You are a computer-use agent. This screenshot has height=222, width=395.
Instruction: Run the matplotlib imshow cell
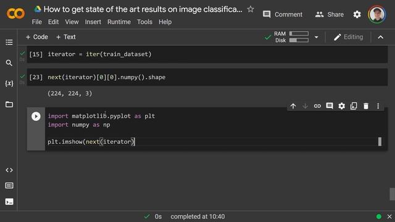(36, 117)
